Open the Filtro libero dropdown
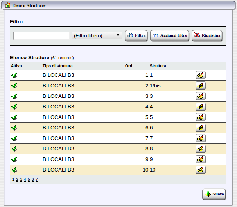 tap(97, 36)
